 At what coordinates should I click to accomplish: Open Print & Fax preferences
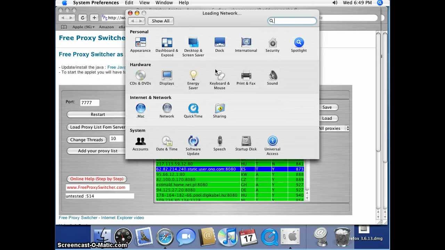pyautogui.click(x=246, y=78)
